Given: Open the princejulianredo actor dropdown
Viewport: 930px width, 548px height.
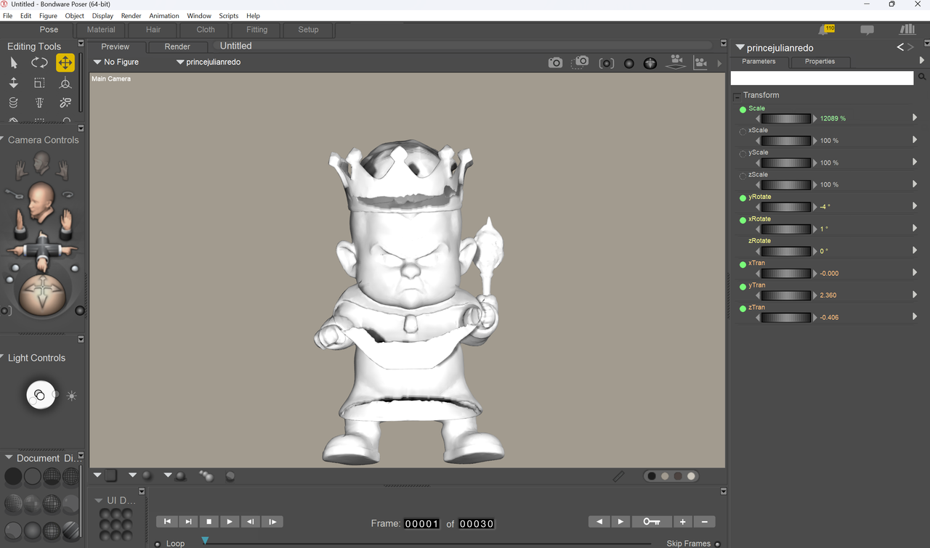Looking at the screenshot, I should [208, 62].
